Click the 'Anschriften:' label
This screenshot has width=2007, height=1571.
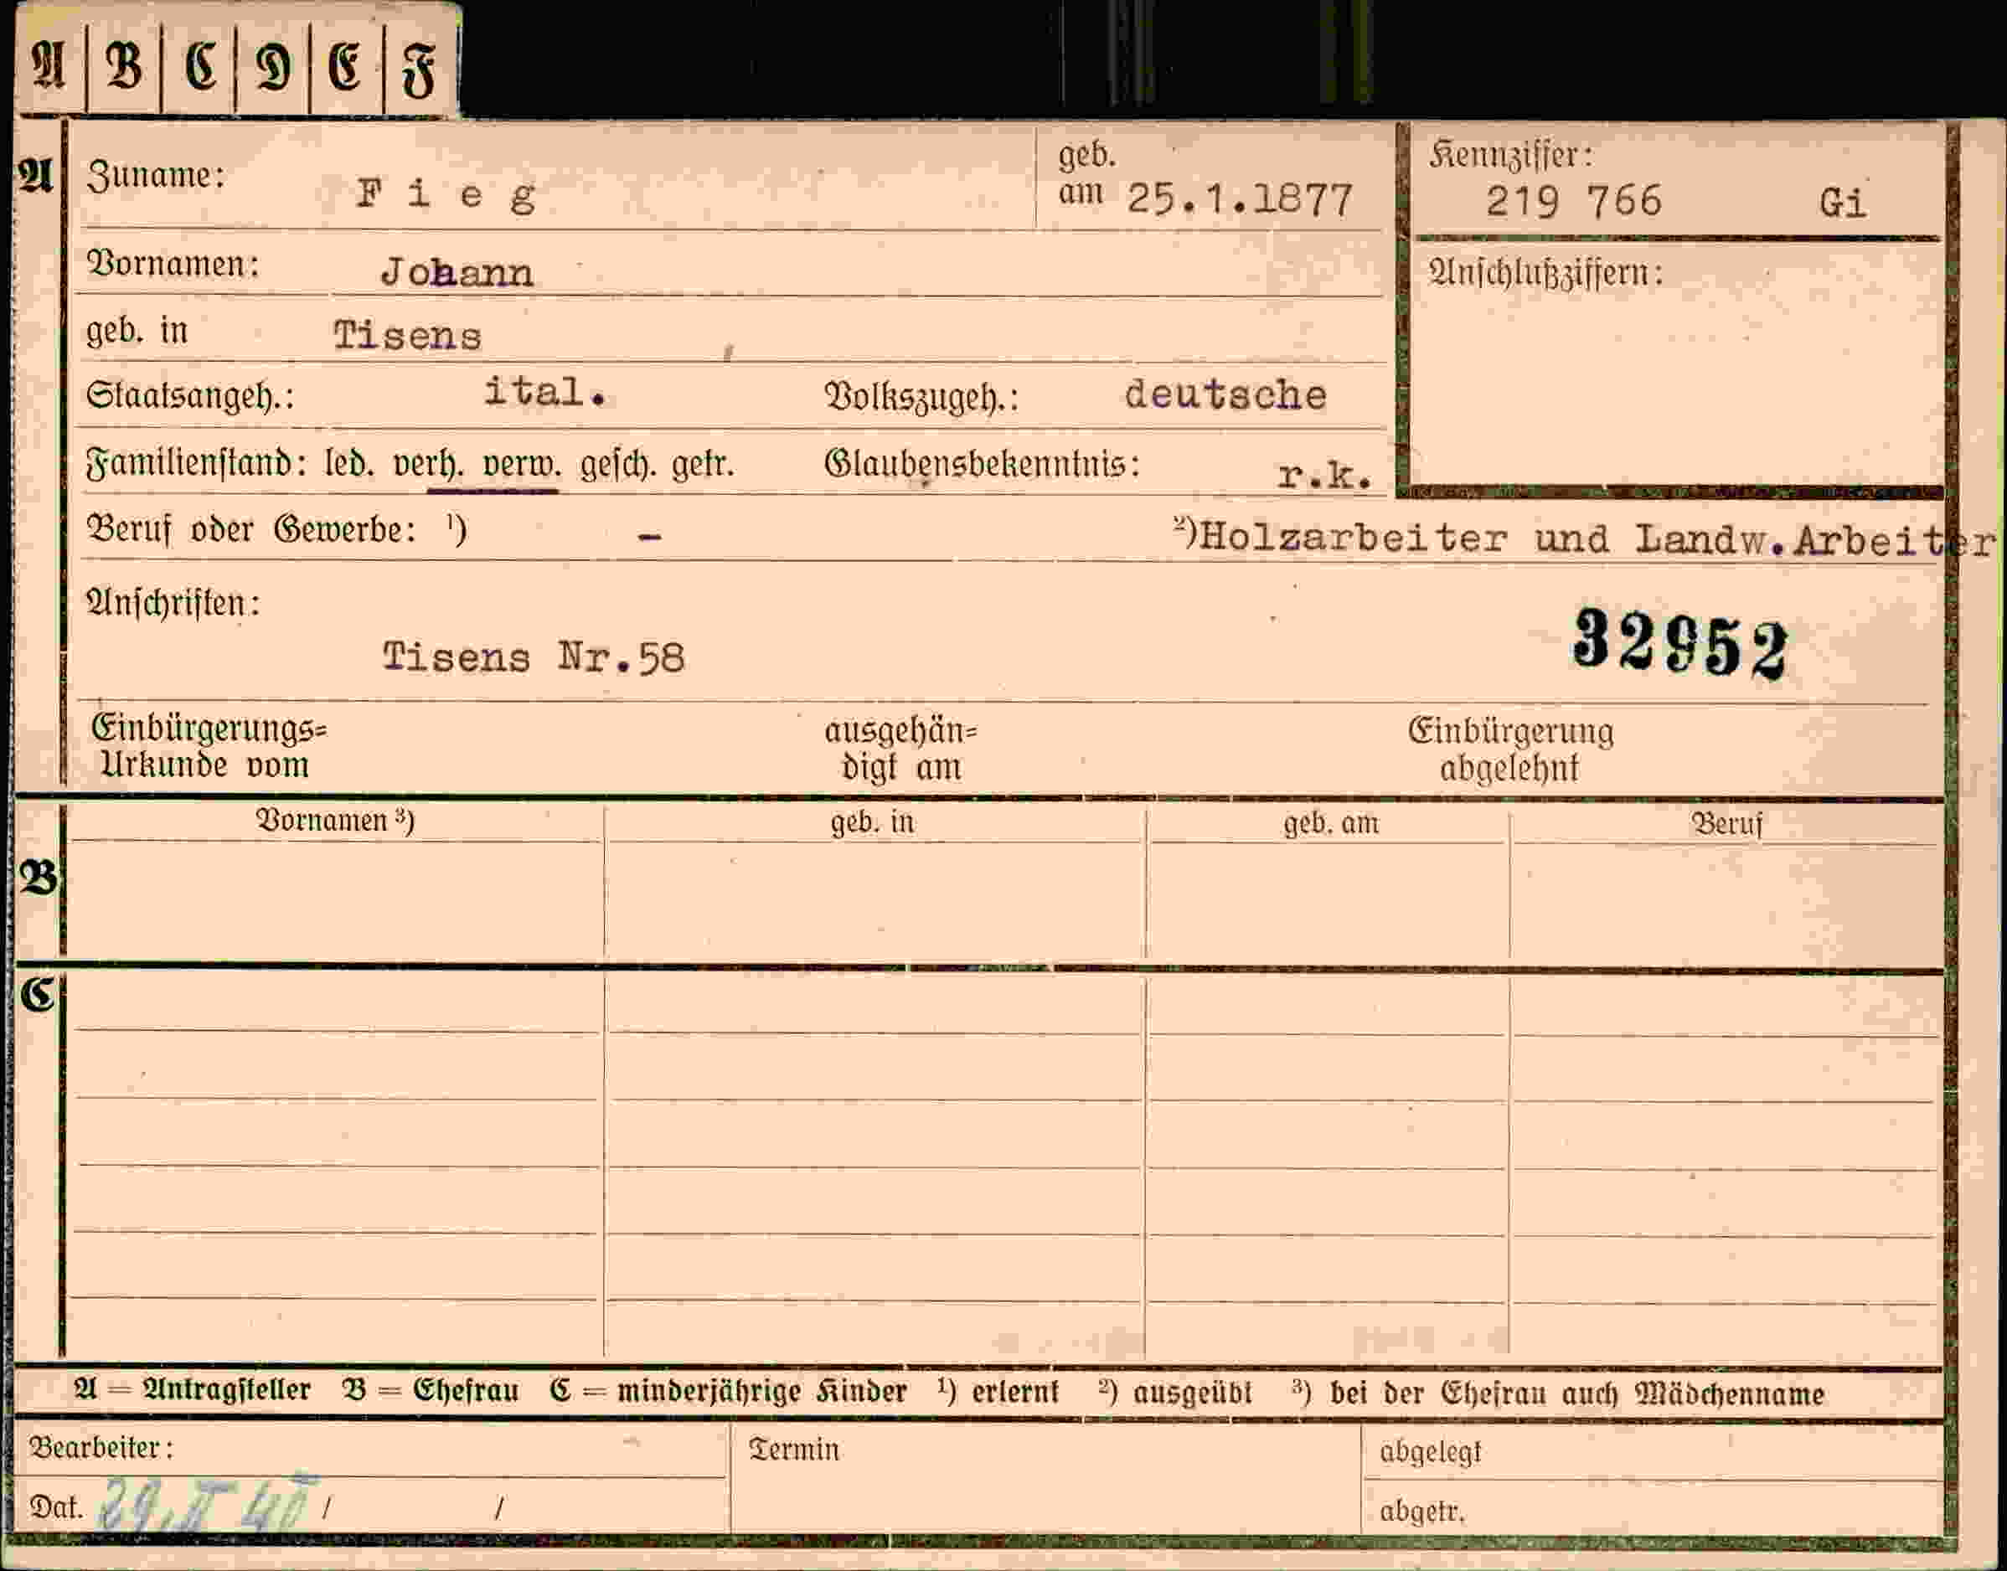click(173, 602)
